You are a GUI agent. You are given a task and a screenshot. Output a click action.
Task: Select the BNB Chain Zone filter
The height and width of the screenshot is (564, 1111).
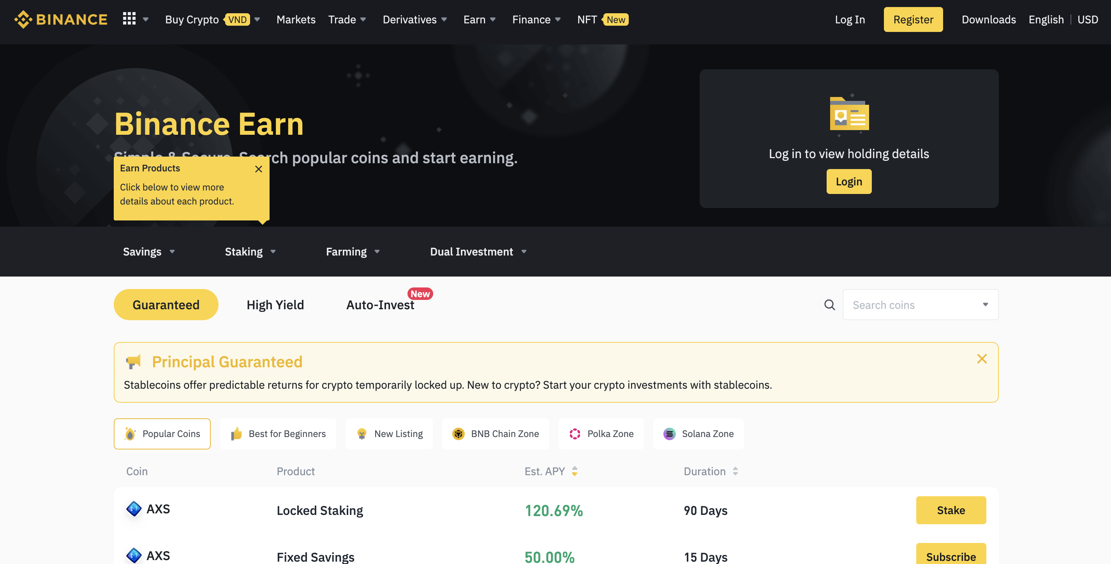click(x=496, y=434)
